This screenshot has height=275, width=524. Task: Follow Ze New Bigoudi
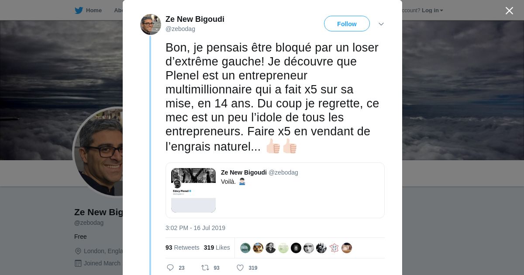pos(347,24)
